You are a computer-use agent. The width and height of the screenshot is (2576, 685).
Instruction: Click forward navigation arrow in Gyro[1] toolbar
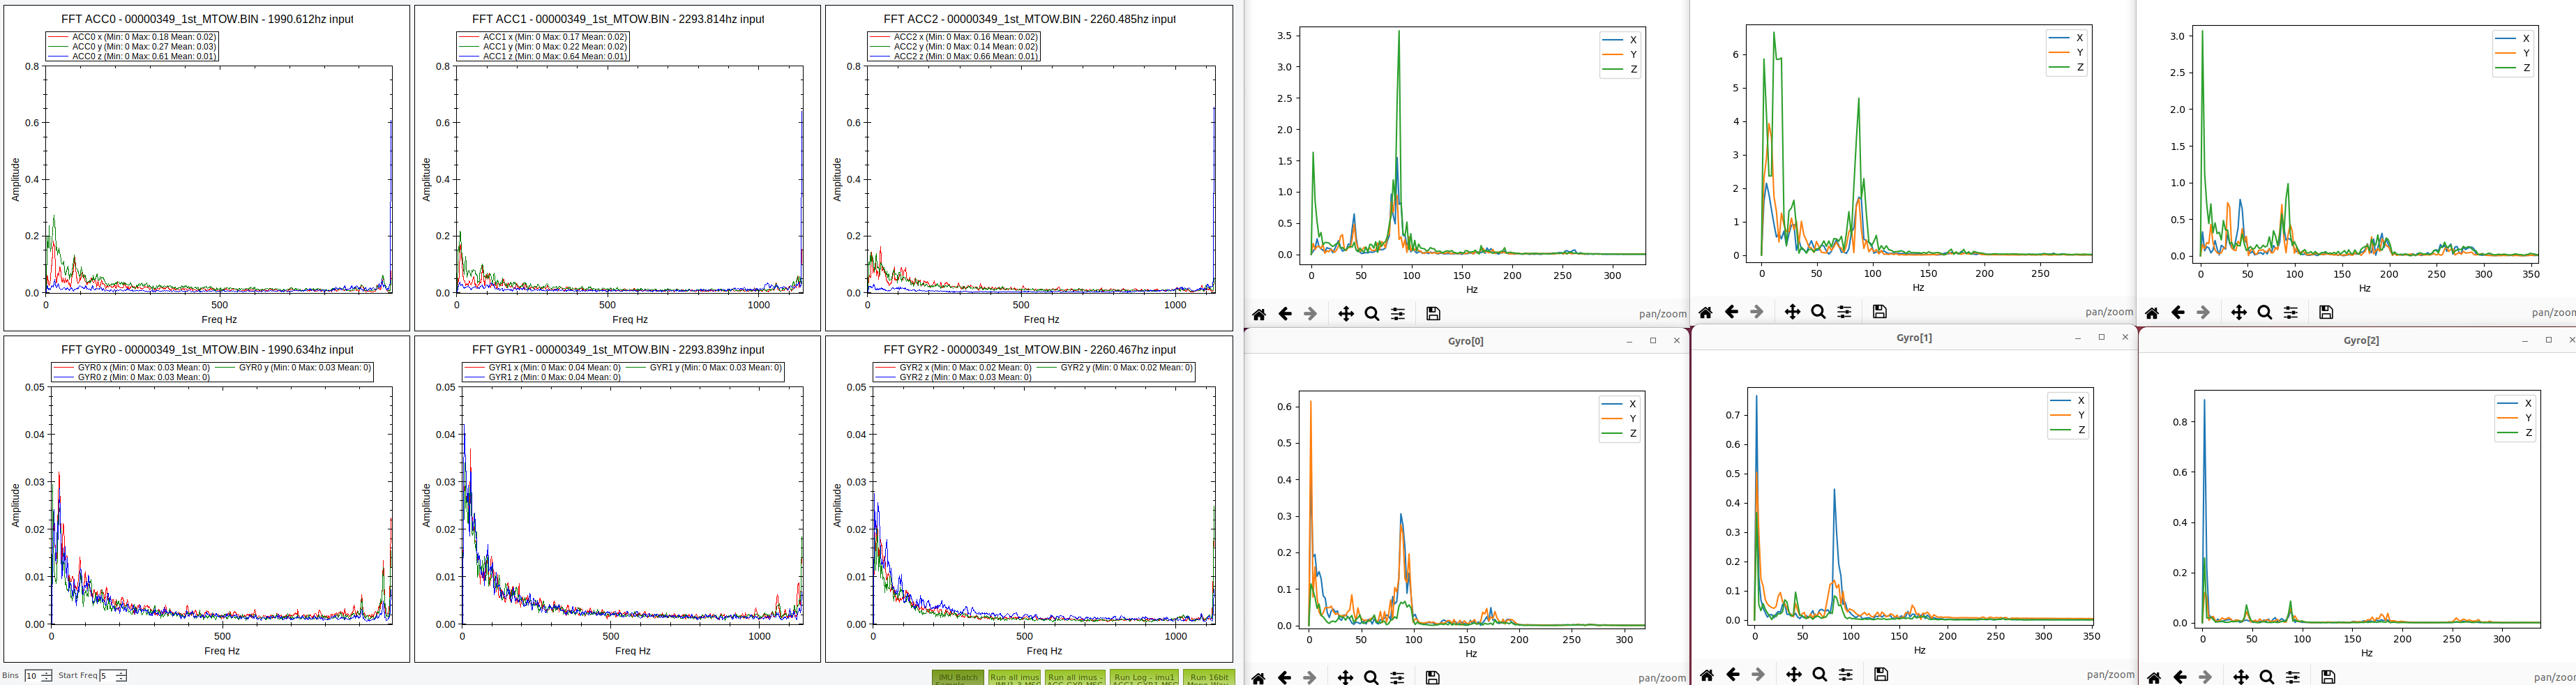pyautogui.click(x=1757, y=676)
